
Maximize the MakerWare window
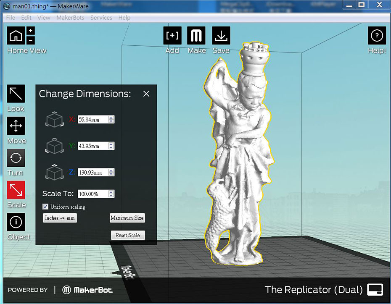[362, 5]
